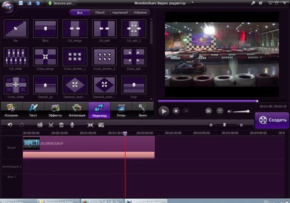Adjust the preview volume slider
The width and height of the screenshot is (290, 203).
241,112
